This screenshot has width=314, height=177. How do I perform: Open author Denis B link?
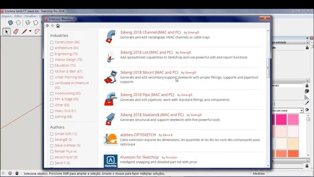pyautogui.click(x=168, y=135)
